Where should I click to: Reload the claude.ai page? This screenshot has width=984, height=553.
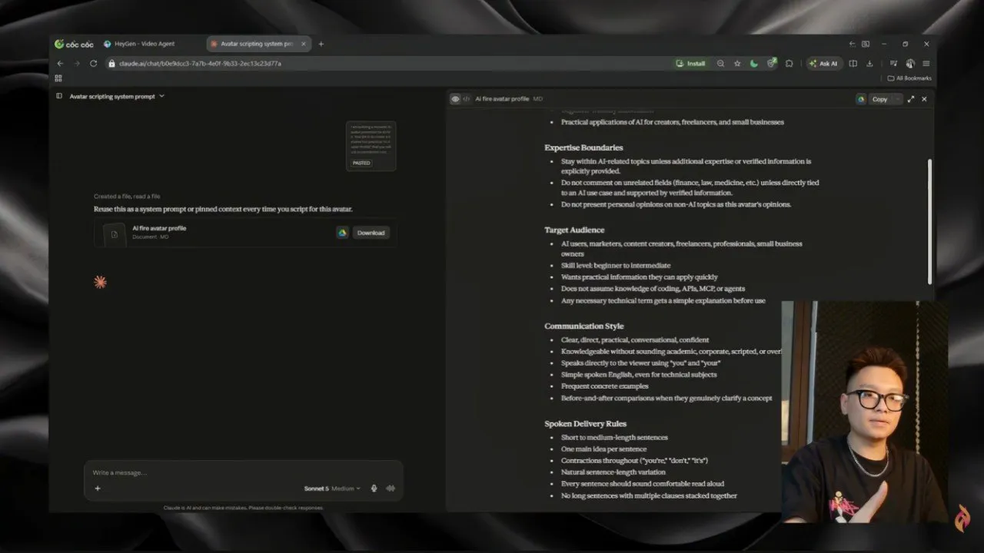point(94,63)
